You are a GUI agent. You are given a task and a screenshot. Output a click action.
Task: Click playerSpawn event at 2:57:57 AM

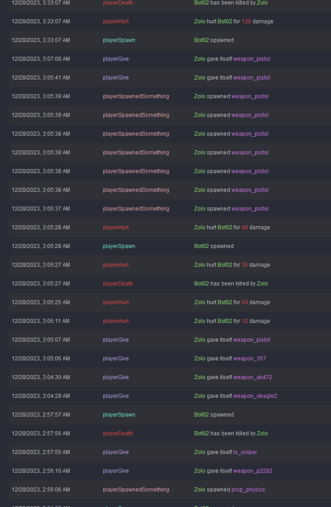[x=119, y=415]
